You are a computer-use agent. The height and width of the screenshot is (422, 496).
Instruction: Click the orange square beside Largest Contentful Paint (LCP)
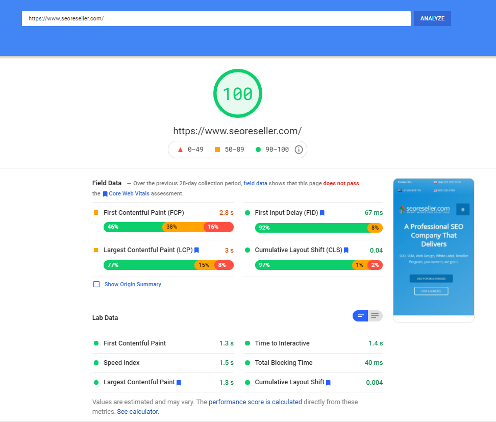pyautogui.click(x=96, y=250)
